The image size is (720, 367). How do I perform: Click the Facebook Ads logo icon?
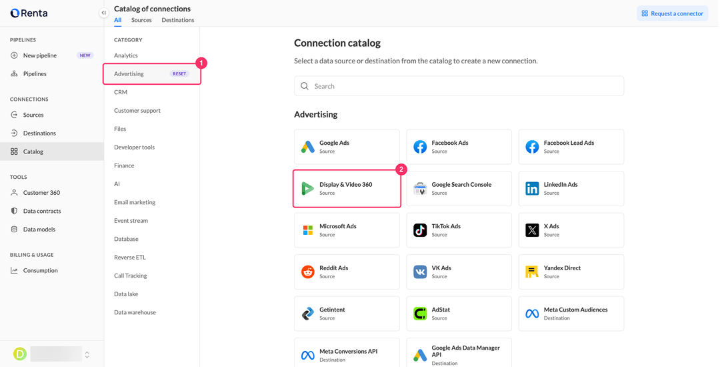tap(420, 147)
